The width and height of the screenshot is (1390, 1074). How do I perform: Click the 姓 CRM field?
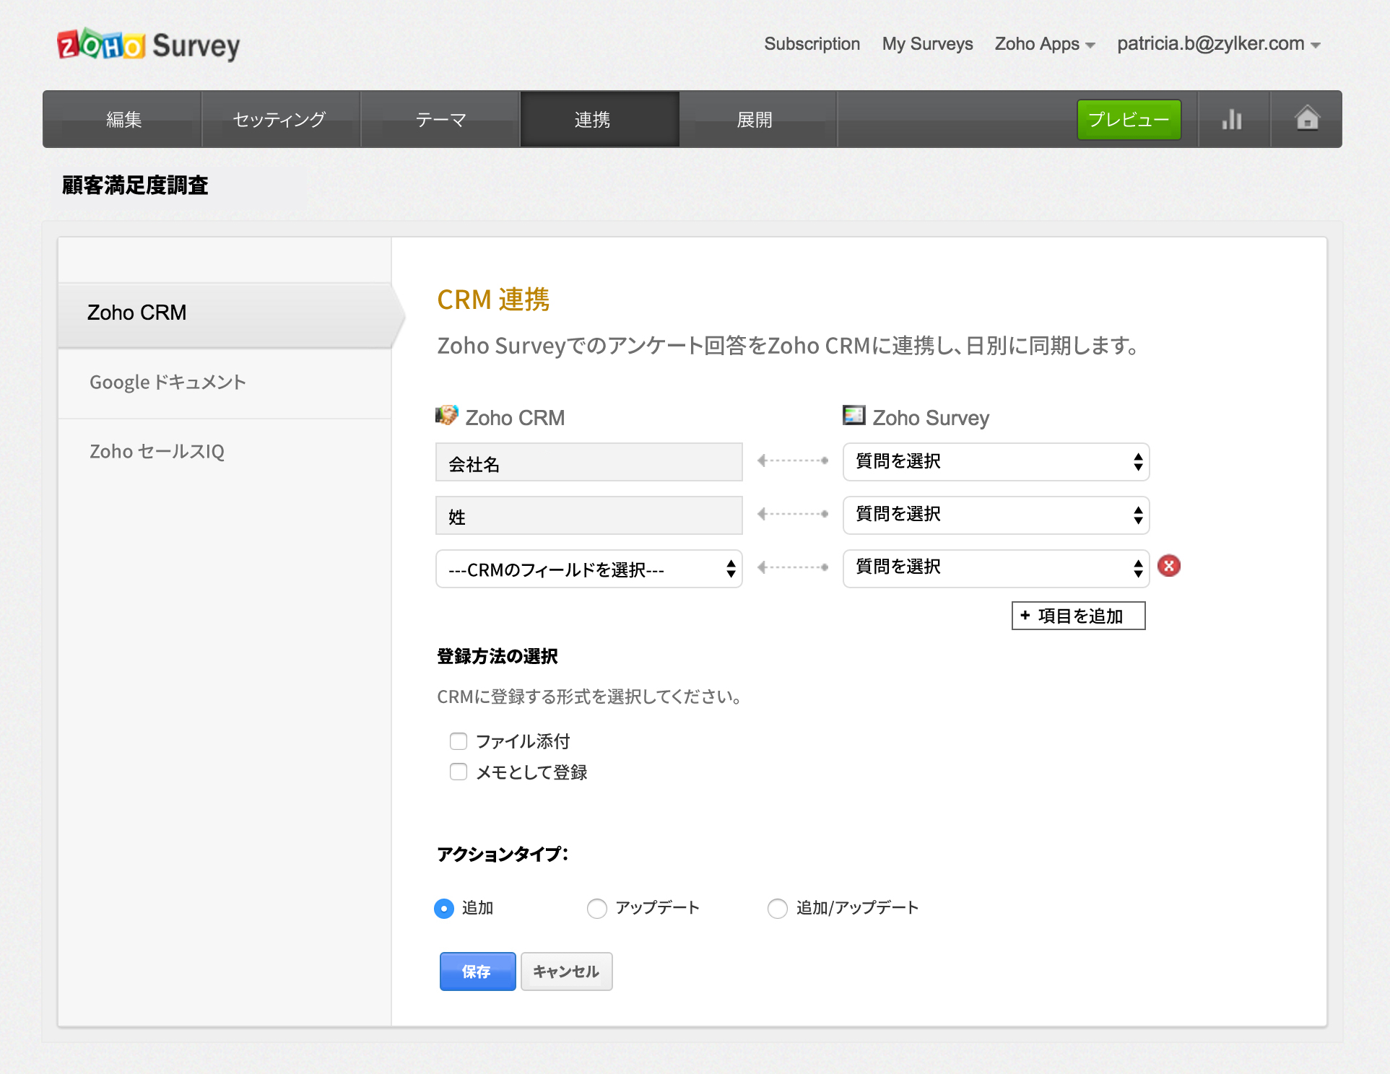click(588, 515)
